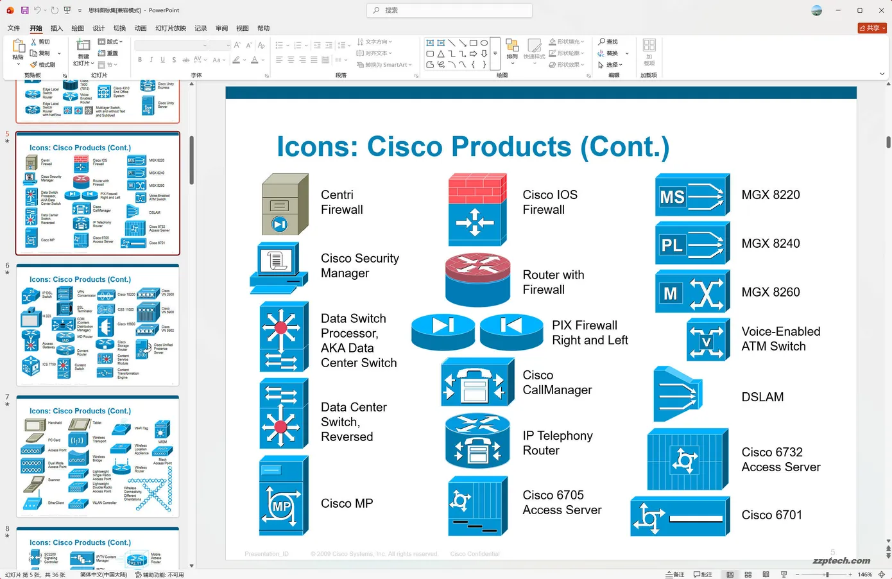Center-align paragraph text
Screen dimensions: 892x579
291,60
